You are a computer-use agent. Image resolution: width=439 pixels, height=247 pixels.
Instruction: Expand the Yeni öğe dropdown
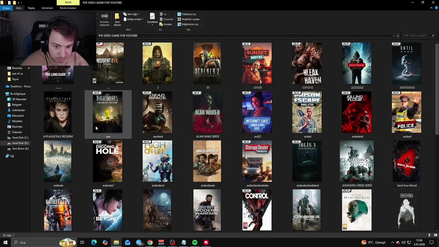(131, 14)
